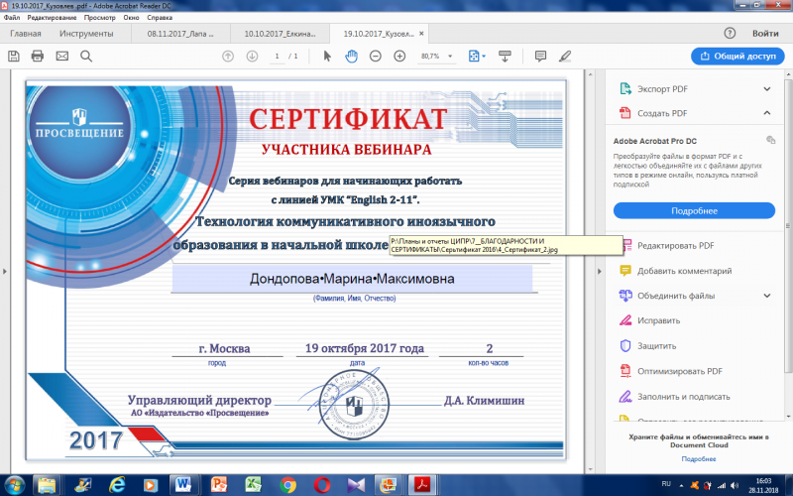Image resolution: width=793 pixels, height=496 pixels.
Task: Open Opera browser from taskbar
Action: tap(322, 485)
